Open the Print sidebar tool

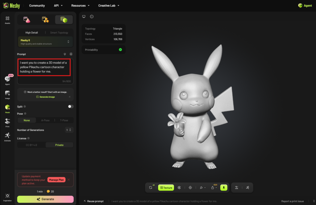coord(7,123)
